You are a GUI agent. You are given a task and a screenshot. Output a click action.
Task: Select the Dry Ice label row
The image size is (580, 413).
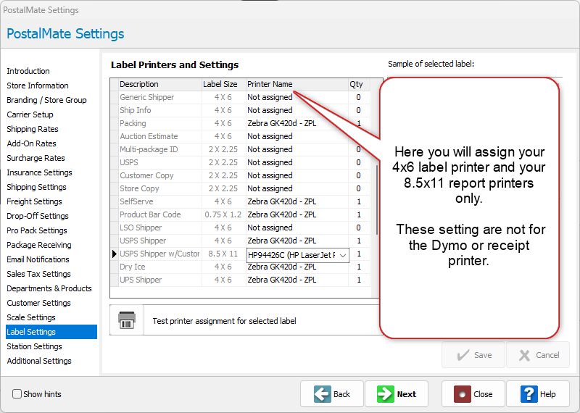tap(133, 267)
